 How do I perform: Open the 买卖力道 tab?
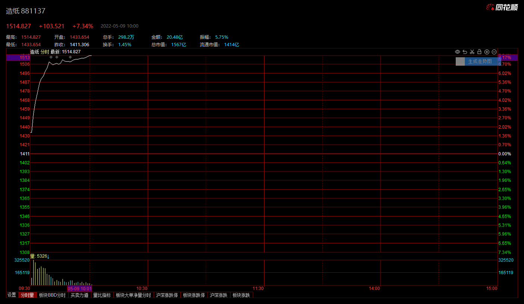click(x=79, y=295)
